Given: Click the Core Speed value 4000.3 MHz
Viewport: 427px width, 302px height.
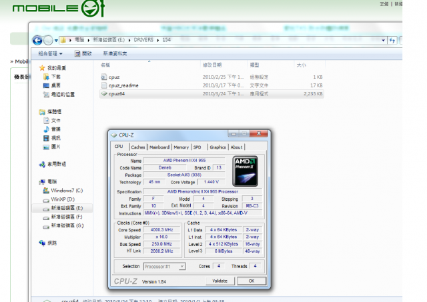Looking at the screenshot, I should [161, 230].
